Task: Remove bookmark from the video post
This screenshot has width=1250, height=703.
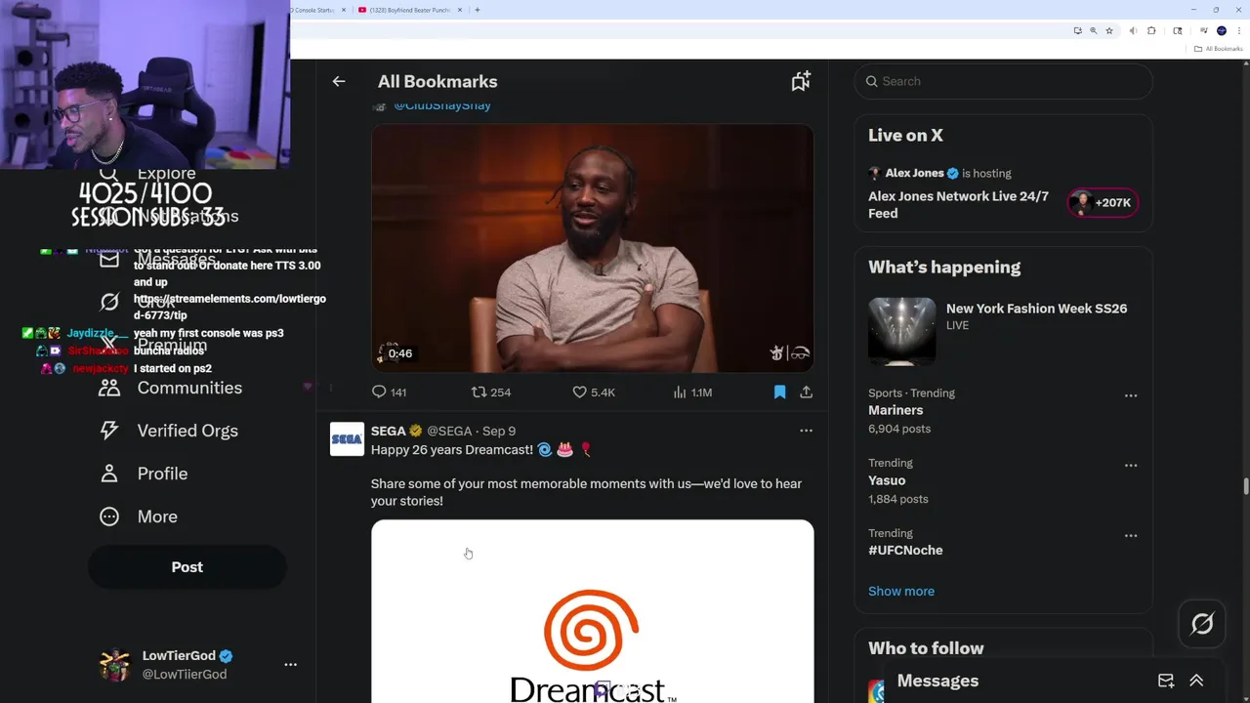Action: click(x=779, y=393)
